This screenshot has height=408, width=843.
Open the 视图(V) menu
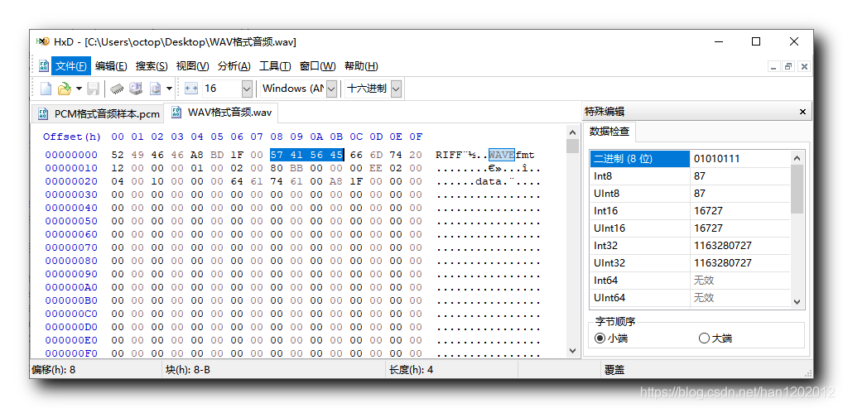click(192, 66)
